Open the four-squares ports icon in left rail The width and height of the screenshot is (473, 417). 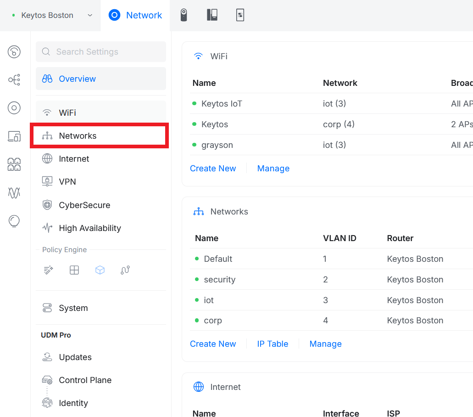[x=14, y=164]
